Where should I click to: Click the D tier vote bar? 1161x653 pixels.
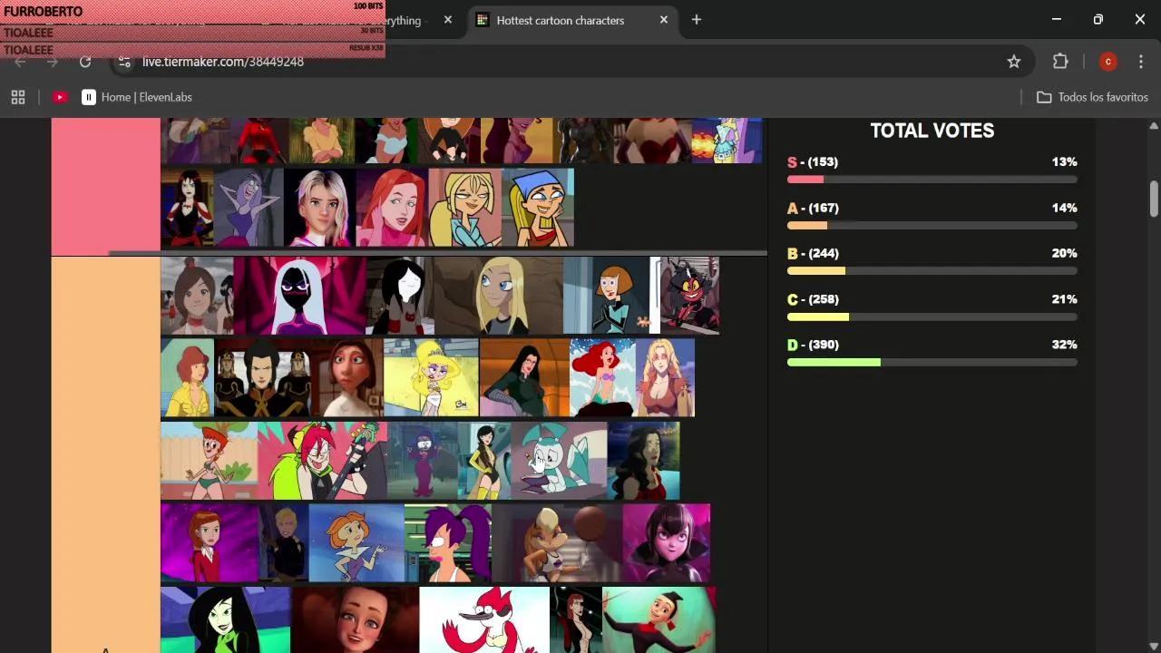click(x=932, y=362)
